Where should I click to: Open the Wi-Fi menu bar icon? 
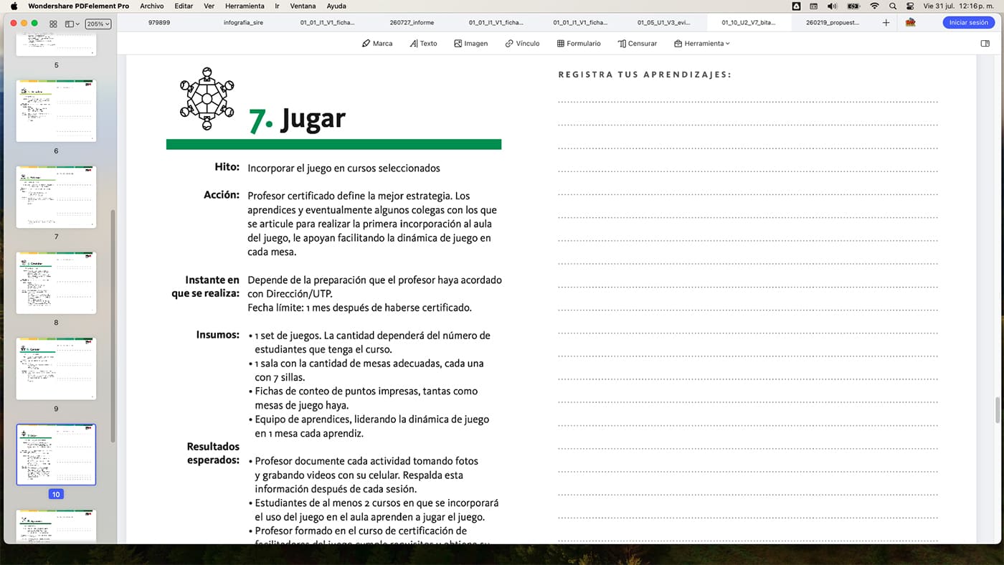874,6
